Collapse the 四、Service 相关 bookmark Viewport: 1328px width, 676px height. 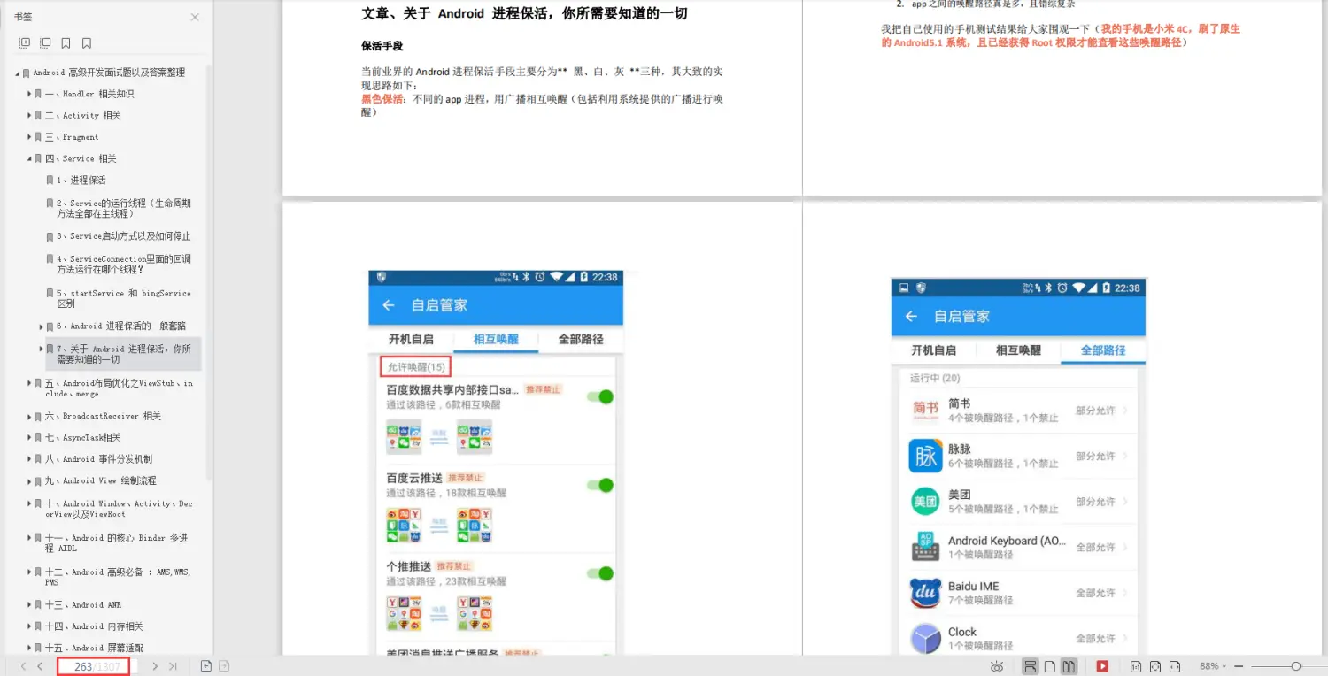click(29, 158)
